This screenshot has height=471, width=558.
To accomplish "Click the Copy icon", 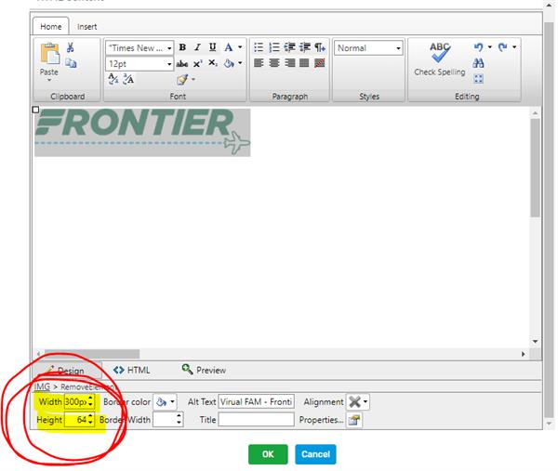I will 71,63.
